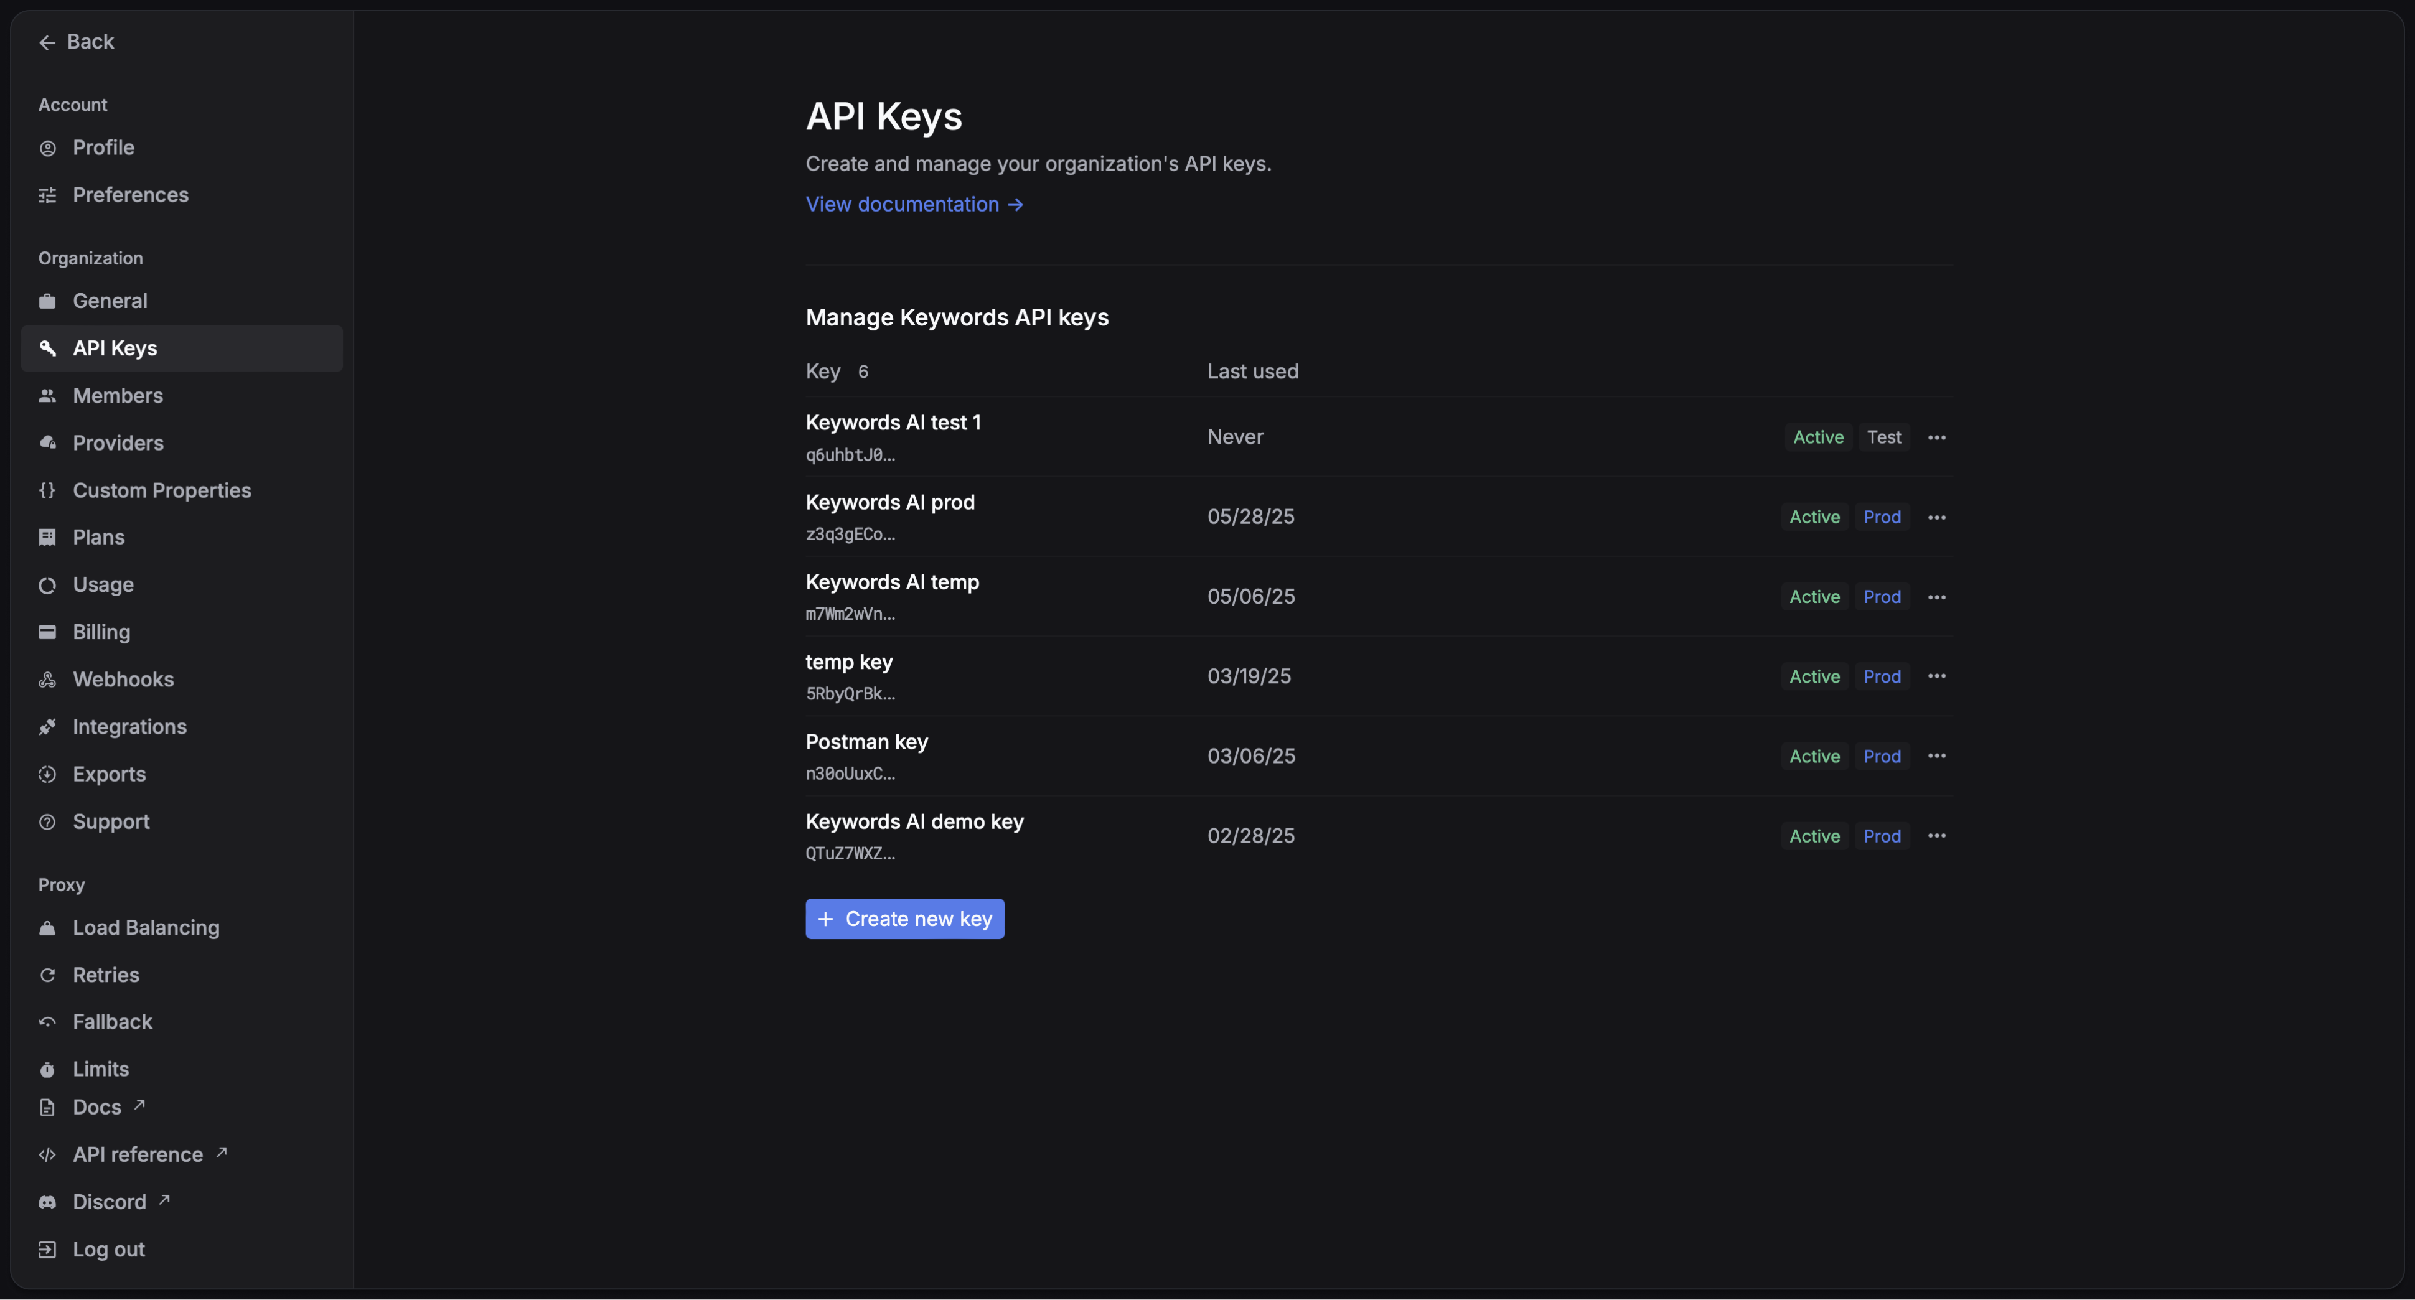Click the API reference code icon
The height and width of the screenshot is (1300, 2415).
tap(47, 1155)
